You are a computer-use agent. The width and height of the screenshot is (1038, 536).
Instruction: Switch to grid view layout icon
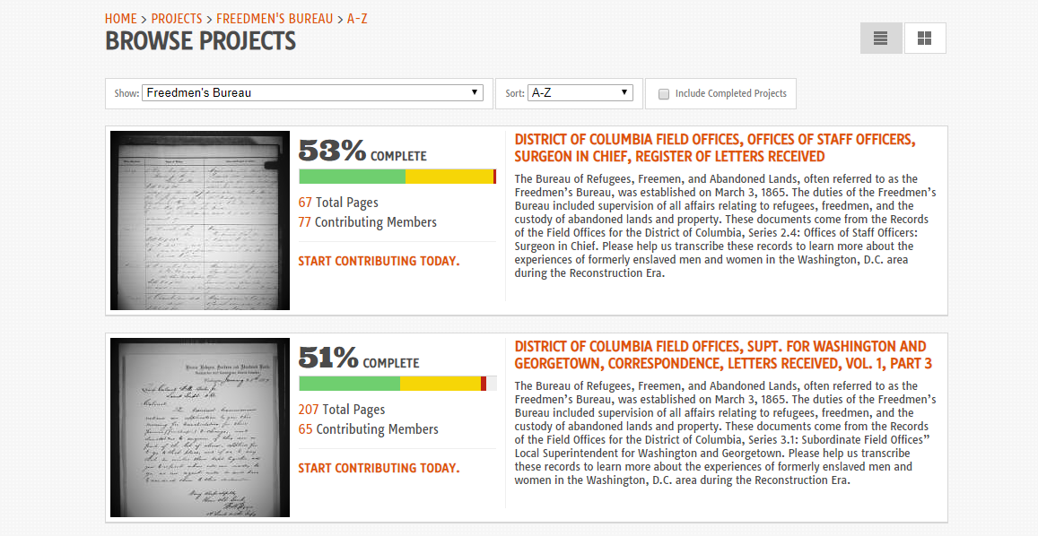pyautogui.click(x=924, y=39)
